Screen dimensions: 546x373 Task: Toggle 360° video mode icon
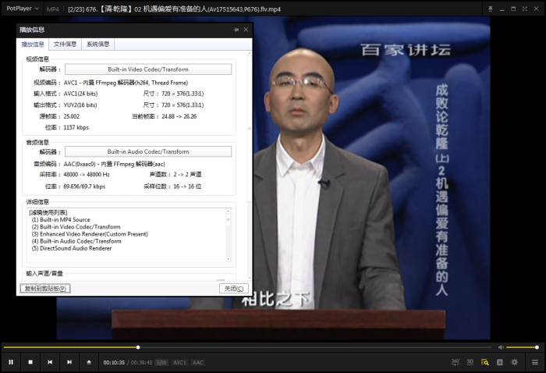coord(455,362)
